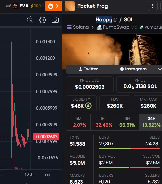162x184 pixels.
Task: Click the 0.001400 price axis label
Action: coord(45,42)
